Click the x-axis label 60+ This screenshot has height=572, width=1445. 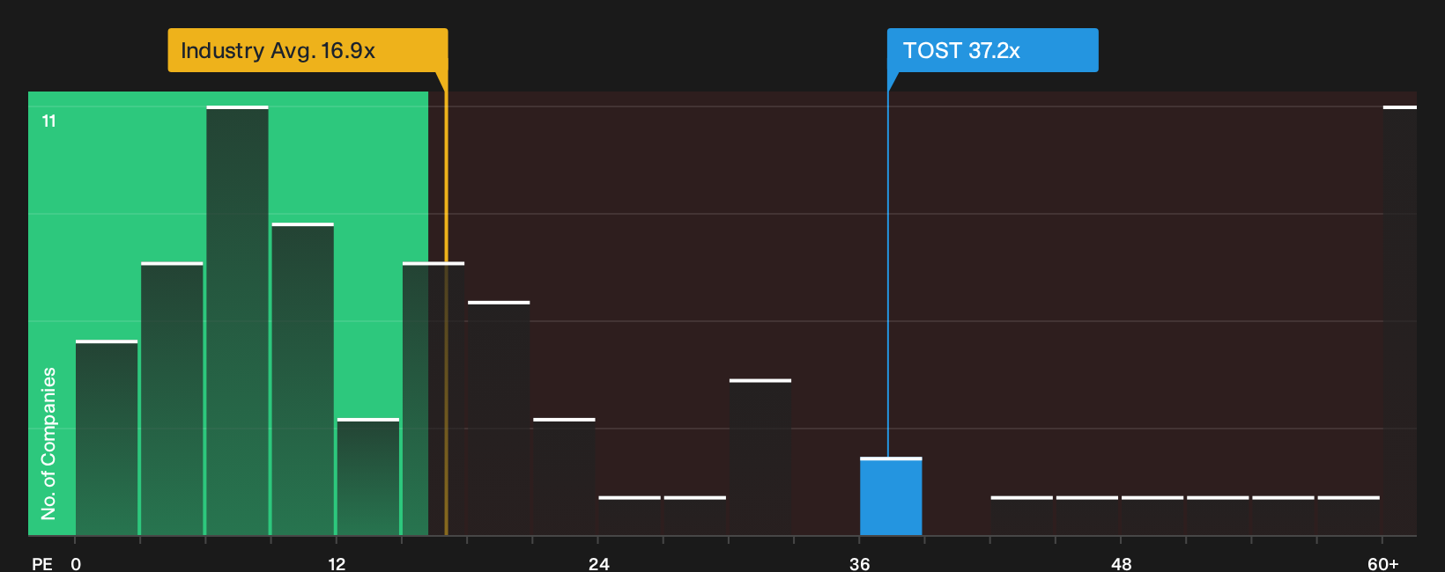[x=1383, y=563]
